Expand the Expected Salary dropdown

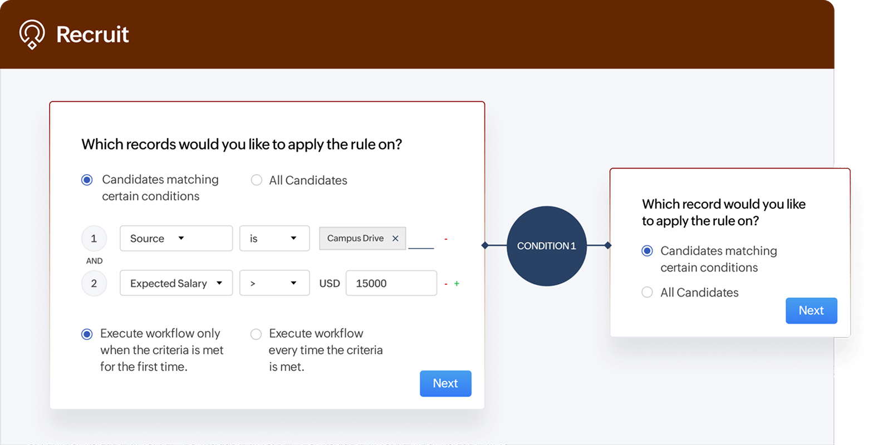point(176,283)
